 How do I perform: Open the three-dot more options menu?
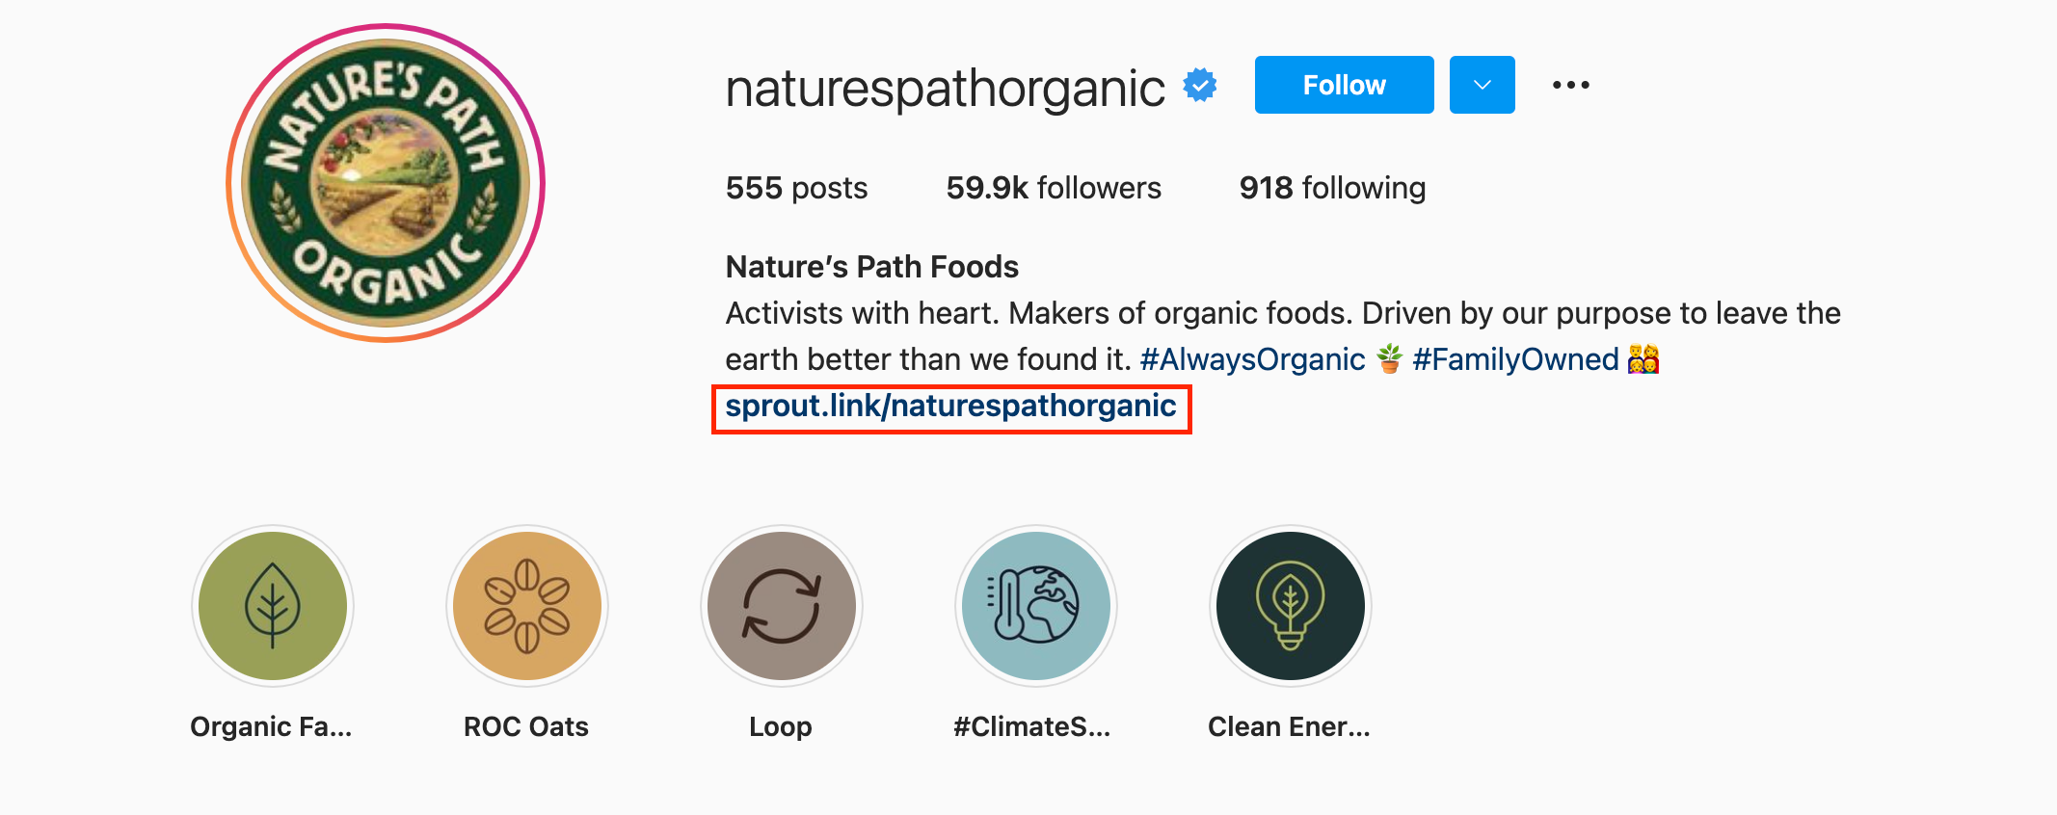coord(1570,85)
